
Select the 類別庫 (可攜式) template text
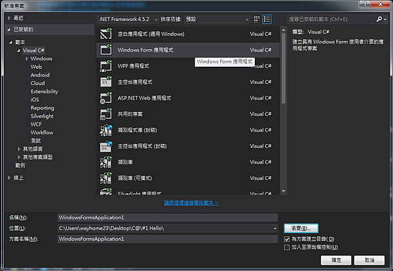pos(135,178)
